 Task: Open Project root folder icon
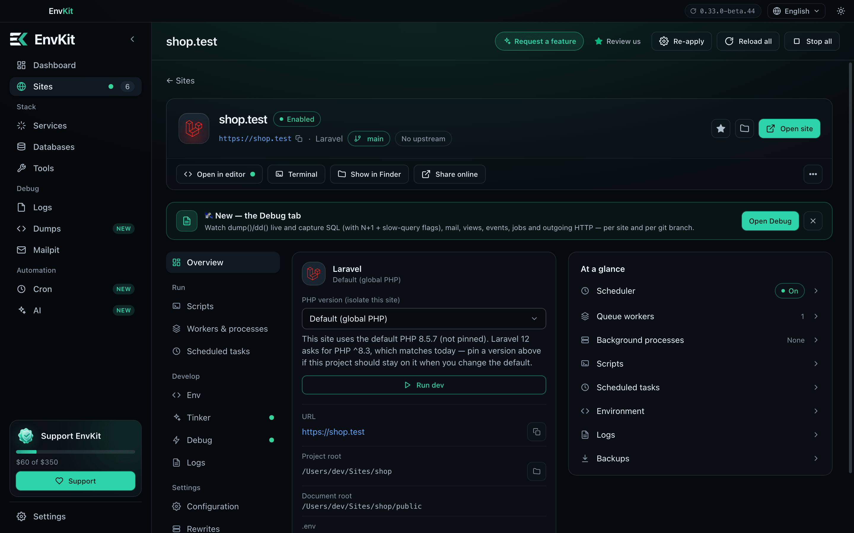point(536,471)
